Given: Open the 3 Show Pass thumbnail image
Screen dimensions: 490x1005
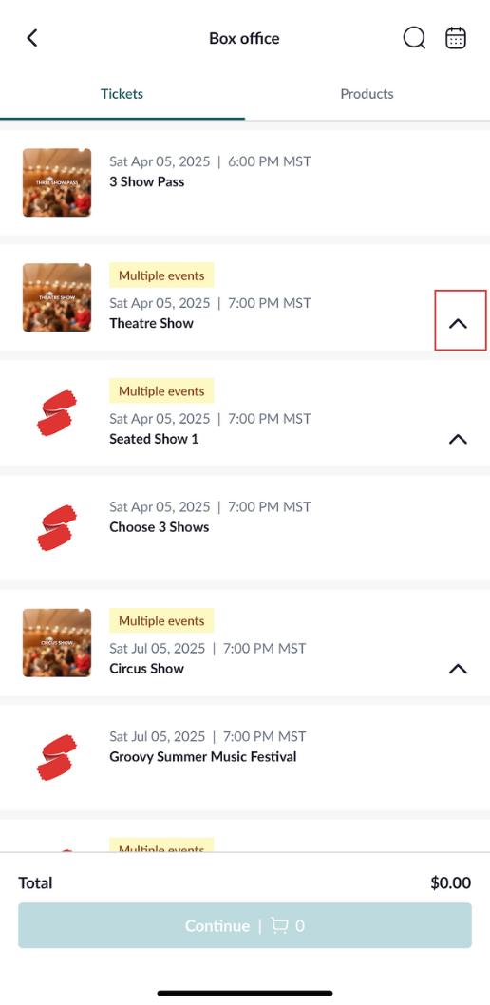Looking at the screenshot, I should tap(57, 182).
